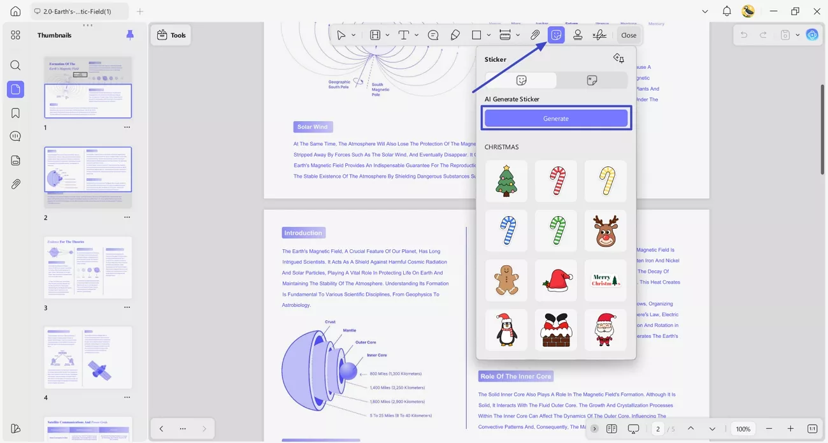Open the UPDF AI assistant icon
The image size is (828, 443).
[x=812, y=35]
